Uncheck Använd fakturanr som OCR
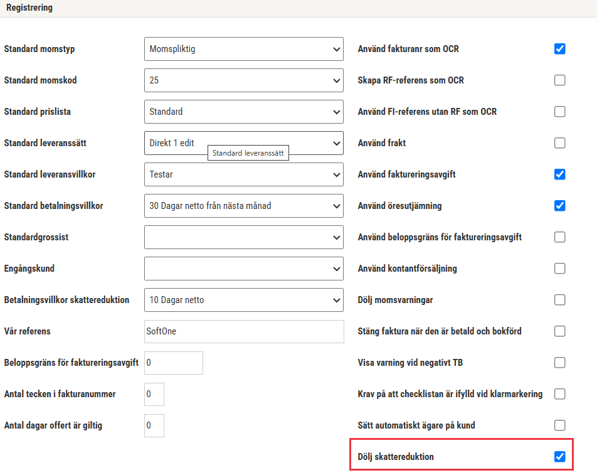Screen dimensions: 597x475 point(559,49)
